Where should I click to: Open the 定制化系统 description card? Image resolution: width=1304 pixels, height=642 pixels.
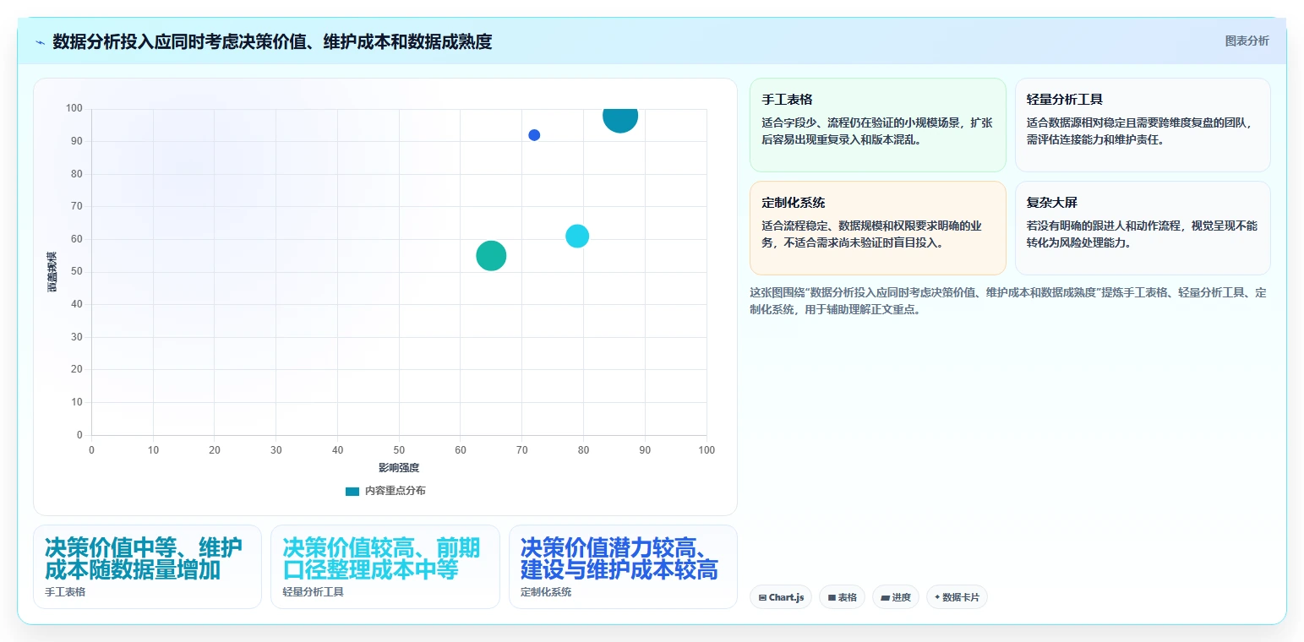point(877,228)
